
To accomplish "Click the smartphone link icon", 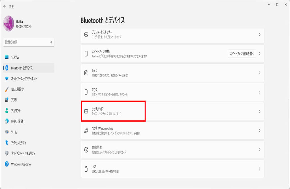I will [x=86, y=54].
